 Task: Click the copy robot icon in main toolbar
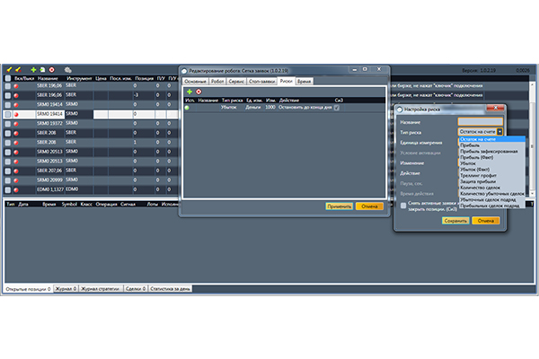(x=42, y=69)
